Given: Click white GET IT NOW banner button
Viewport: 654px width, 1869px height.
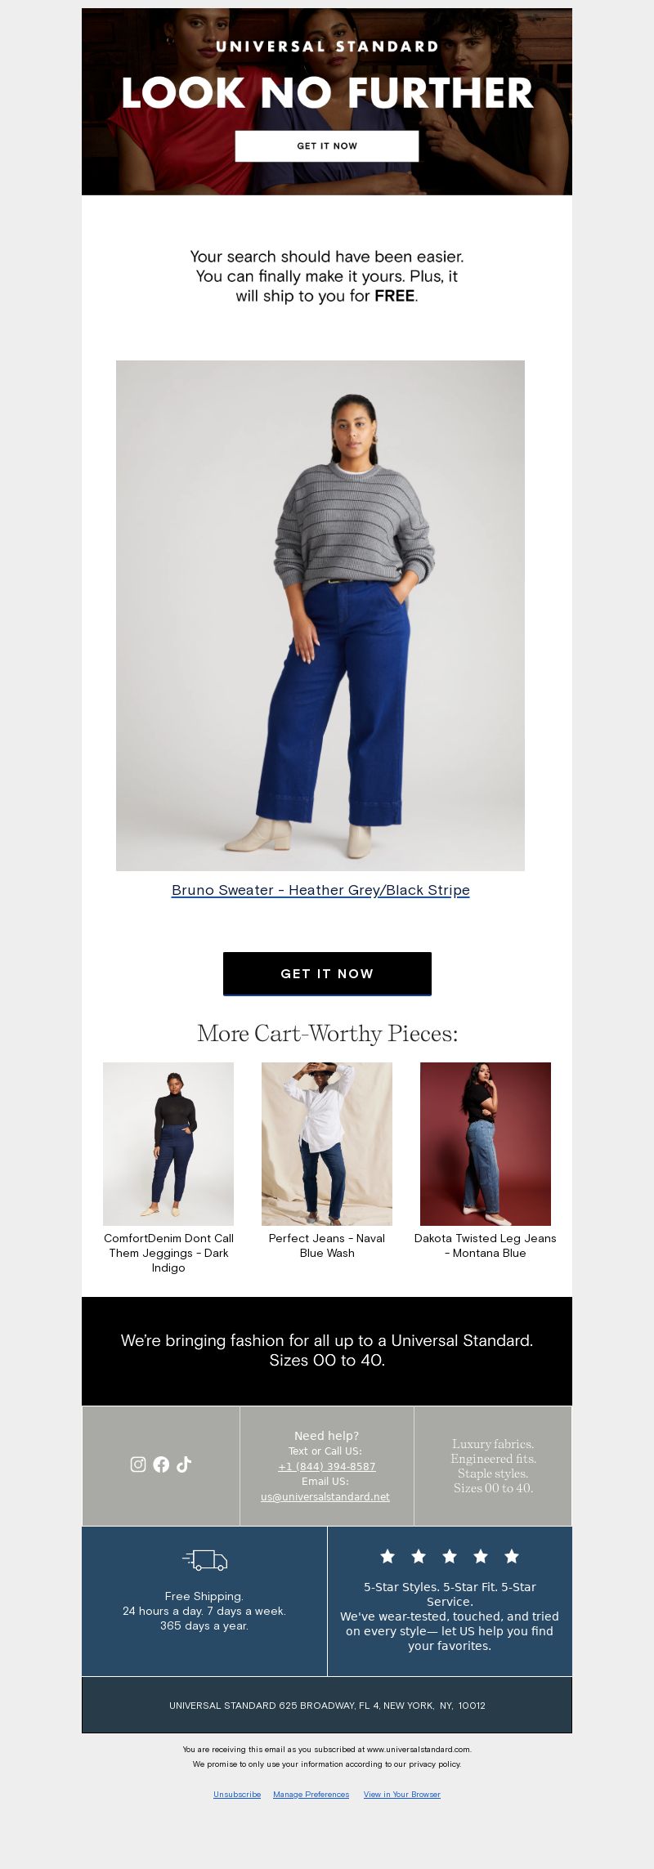Looking at the screenshot, I should click(327, 146).
